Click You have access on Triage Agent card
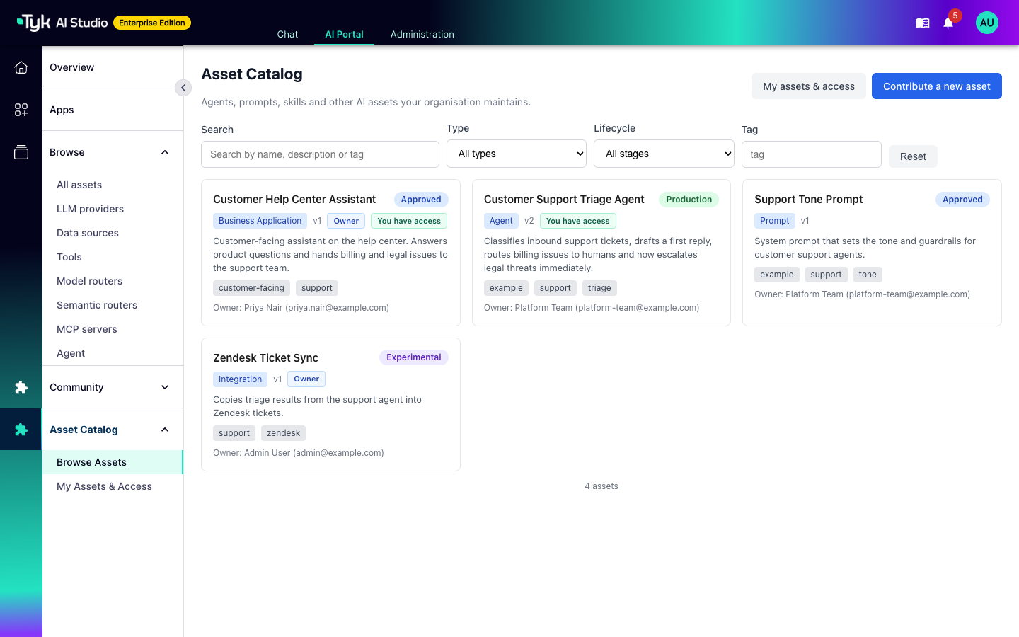Screen dimensions: 1019x637 pyautogui.click(x=577, y=221)
